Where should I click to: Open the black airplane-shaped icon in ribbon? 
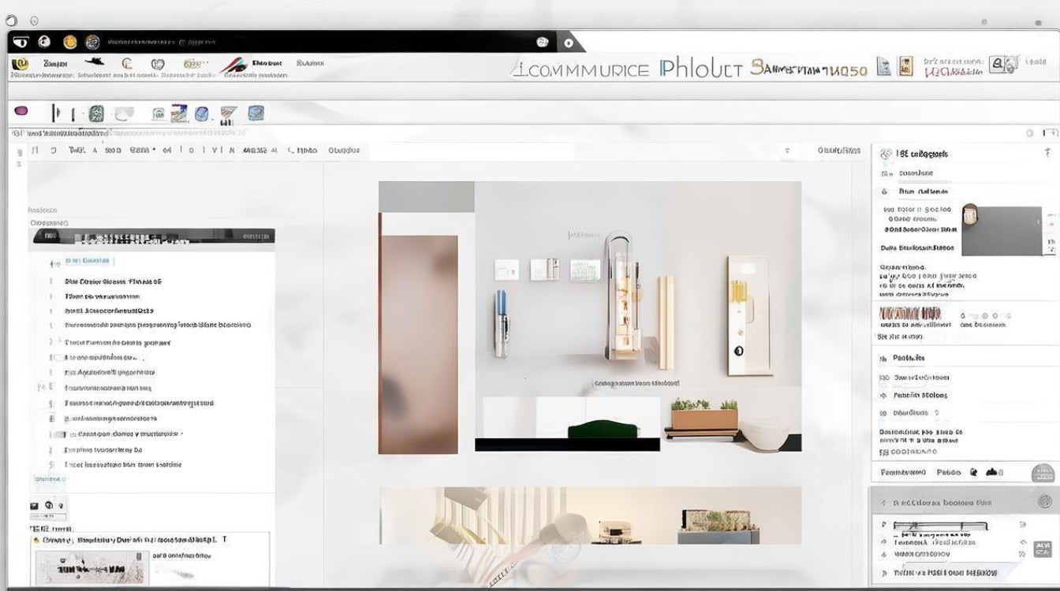(94, 62)
